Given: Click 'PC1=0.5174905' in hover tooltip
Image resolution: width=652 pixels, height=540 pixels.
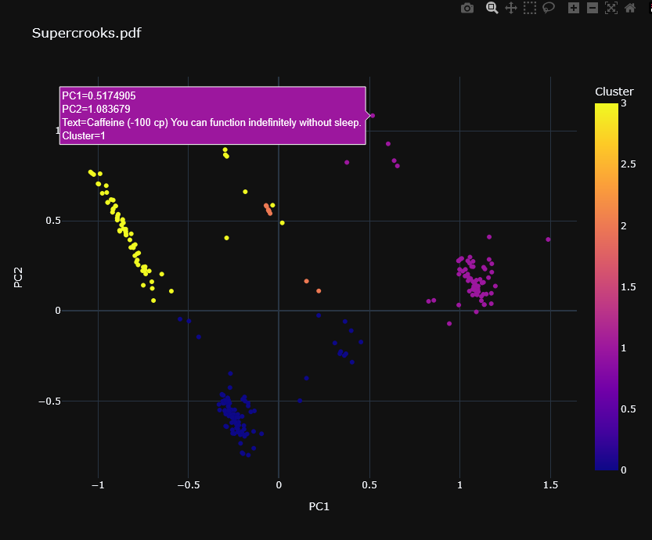Looking at the screenshot, I should 99,96.
